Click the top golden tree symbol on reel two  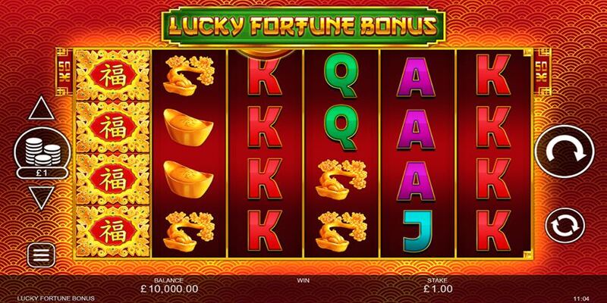pos(188,76)
